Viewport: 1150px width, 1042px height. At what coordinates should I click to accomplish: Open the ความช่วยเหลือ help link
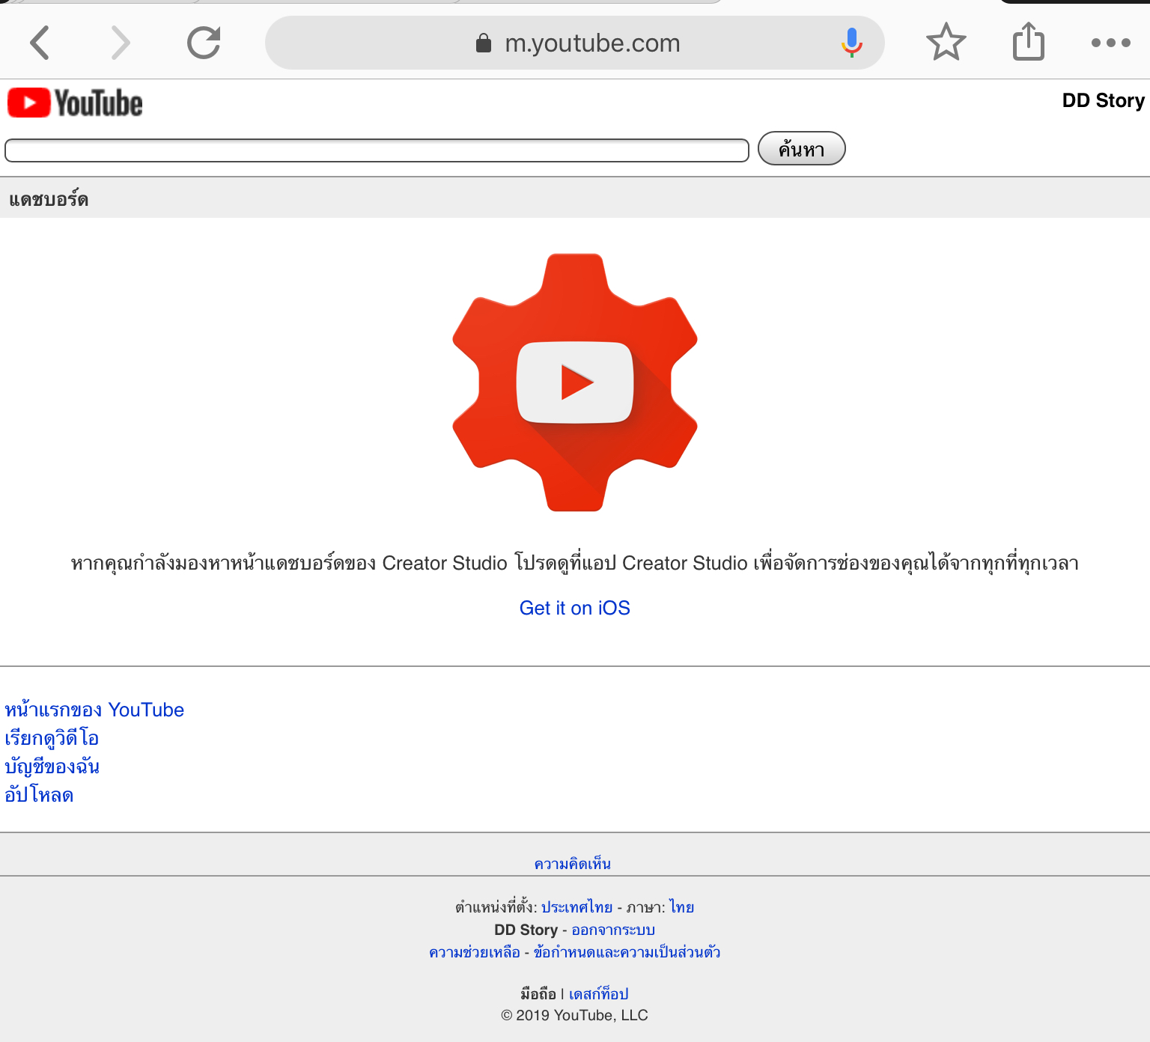coord(475,952)
